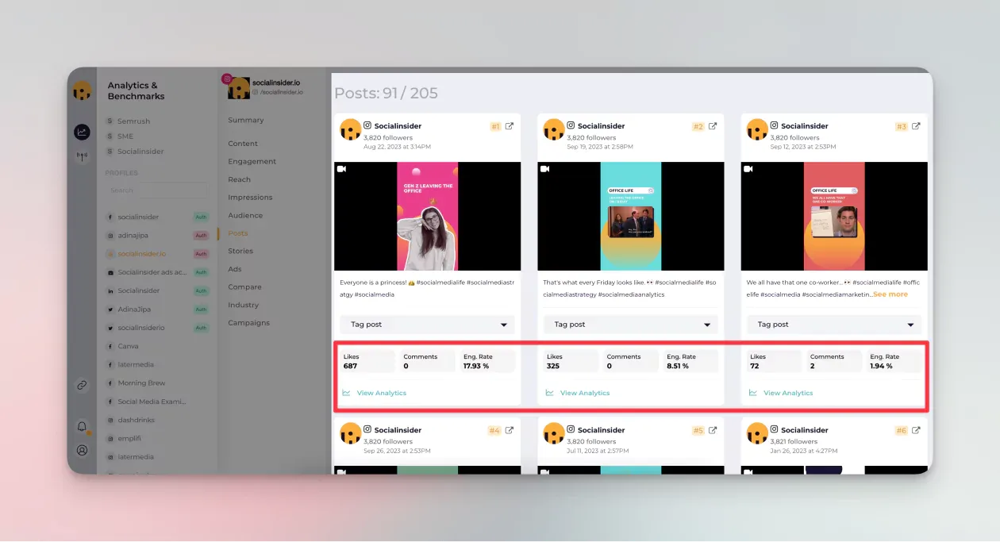Image resolution: width=1000 pixels, height=542 pixels.
Task: Open the social listening antenna icon
Action: pos(82,156)
